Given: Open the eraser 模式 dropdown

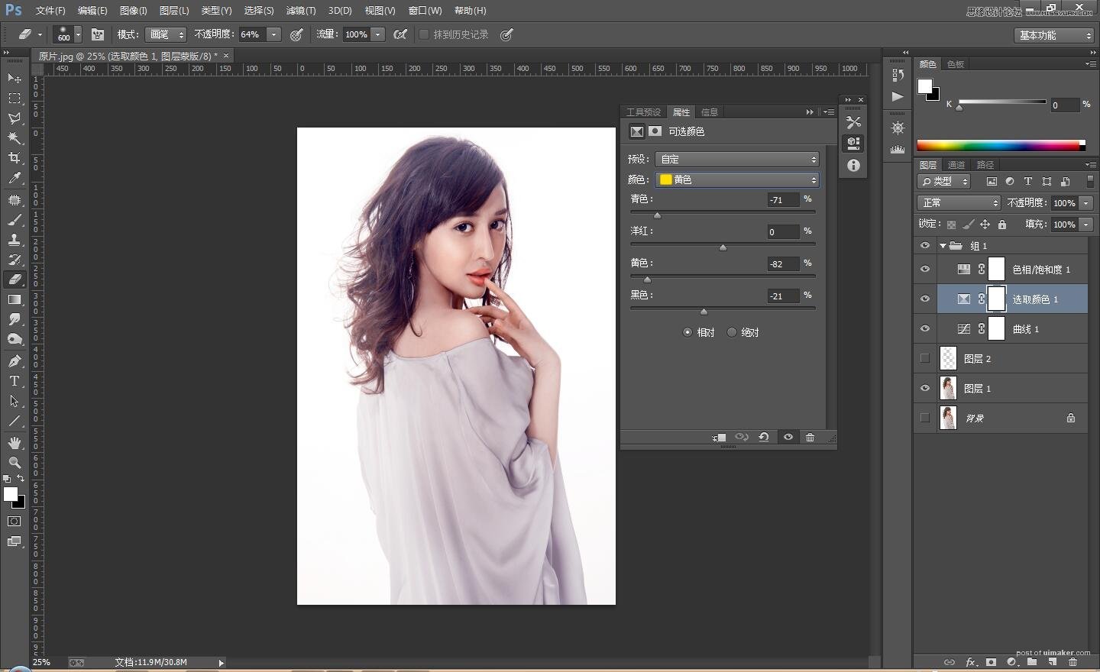Looking at the screenshot, I should tap(166, 34).
